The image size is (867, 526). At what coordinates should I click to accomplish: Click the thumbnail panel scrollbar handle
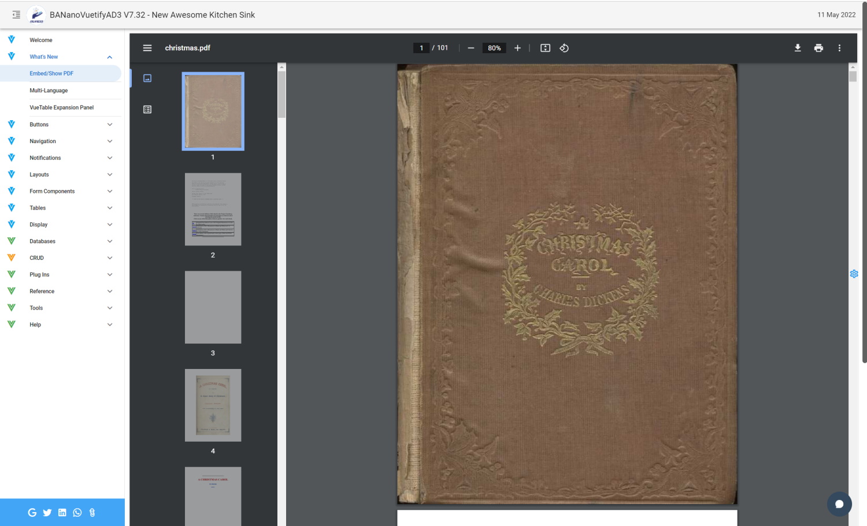tap(282, 95)
